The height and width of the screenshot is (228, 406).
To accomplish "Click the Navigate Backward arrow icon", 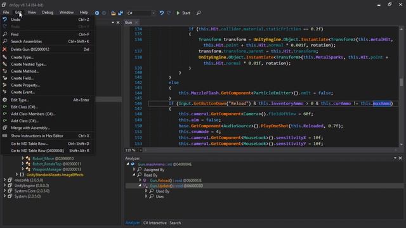I will click(97, 13).
